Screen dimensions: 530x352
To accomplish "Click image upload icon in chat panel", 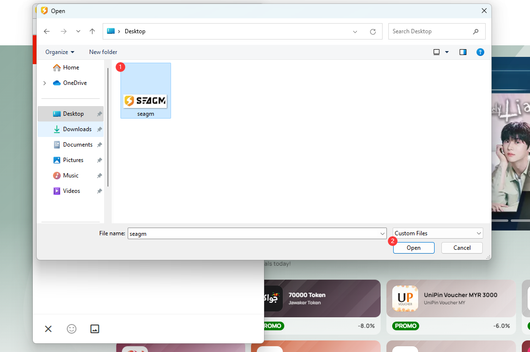I will (x=94, y=329).
